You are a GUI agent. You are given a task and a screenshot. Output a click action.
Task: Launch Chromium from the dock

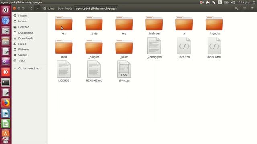click(6, 20)
